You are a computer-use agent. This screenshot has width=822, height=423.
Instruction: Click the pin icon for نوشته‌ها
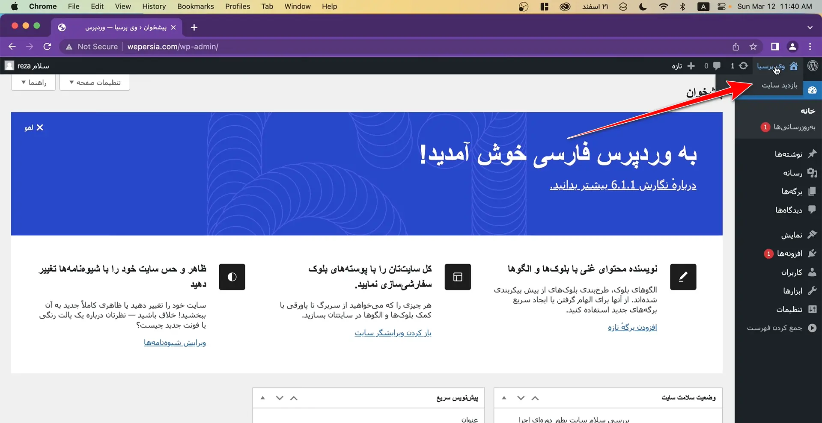[x=812, y=154]
